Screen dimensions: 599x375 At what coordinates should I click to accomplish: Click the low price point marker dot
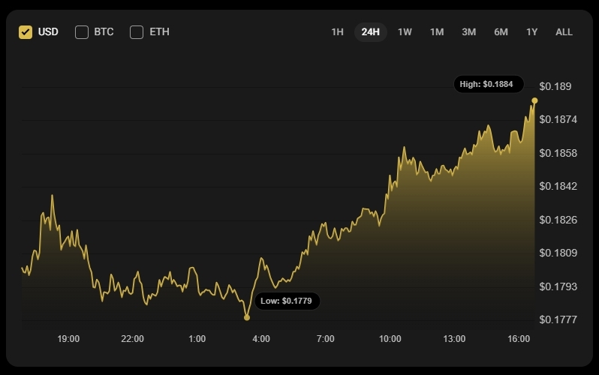click(x=247, y=317)
